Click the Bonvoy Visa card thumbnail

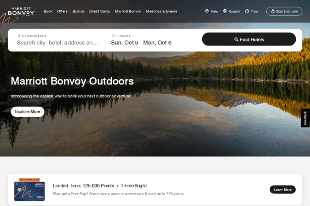(x=29, y=190)
